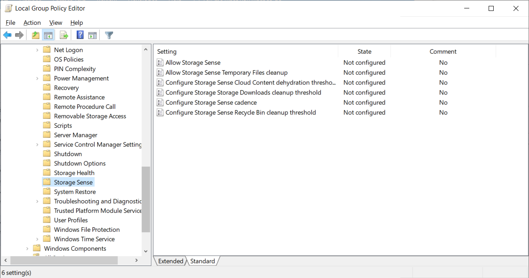Open the File menu

coord(11,23)
